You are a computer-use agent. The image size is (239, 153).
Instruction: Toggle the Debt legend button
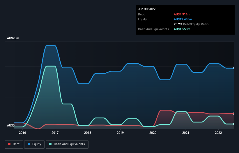14,144
